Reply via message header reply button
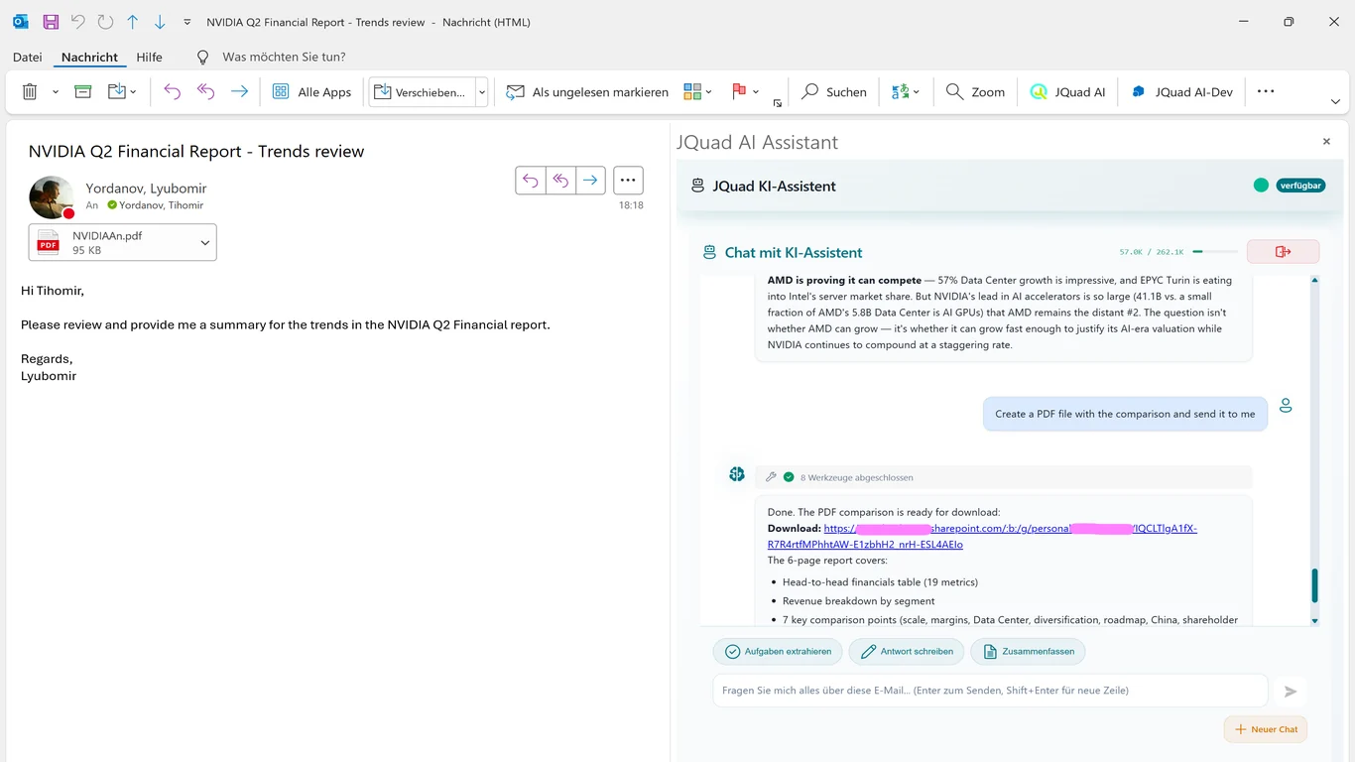 531,180
